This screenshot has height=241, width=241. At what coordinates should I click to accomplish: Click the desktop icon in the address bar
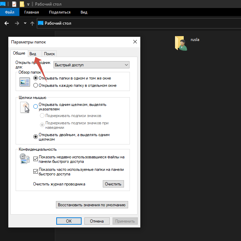41,23
